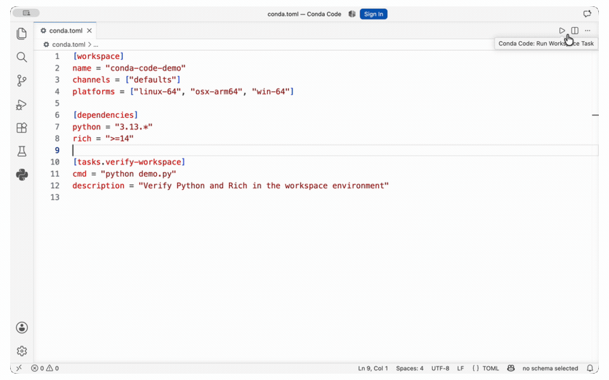Click the name "conda-code-demo" value

tap(145, 68)
